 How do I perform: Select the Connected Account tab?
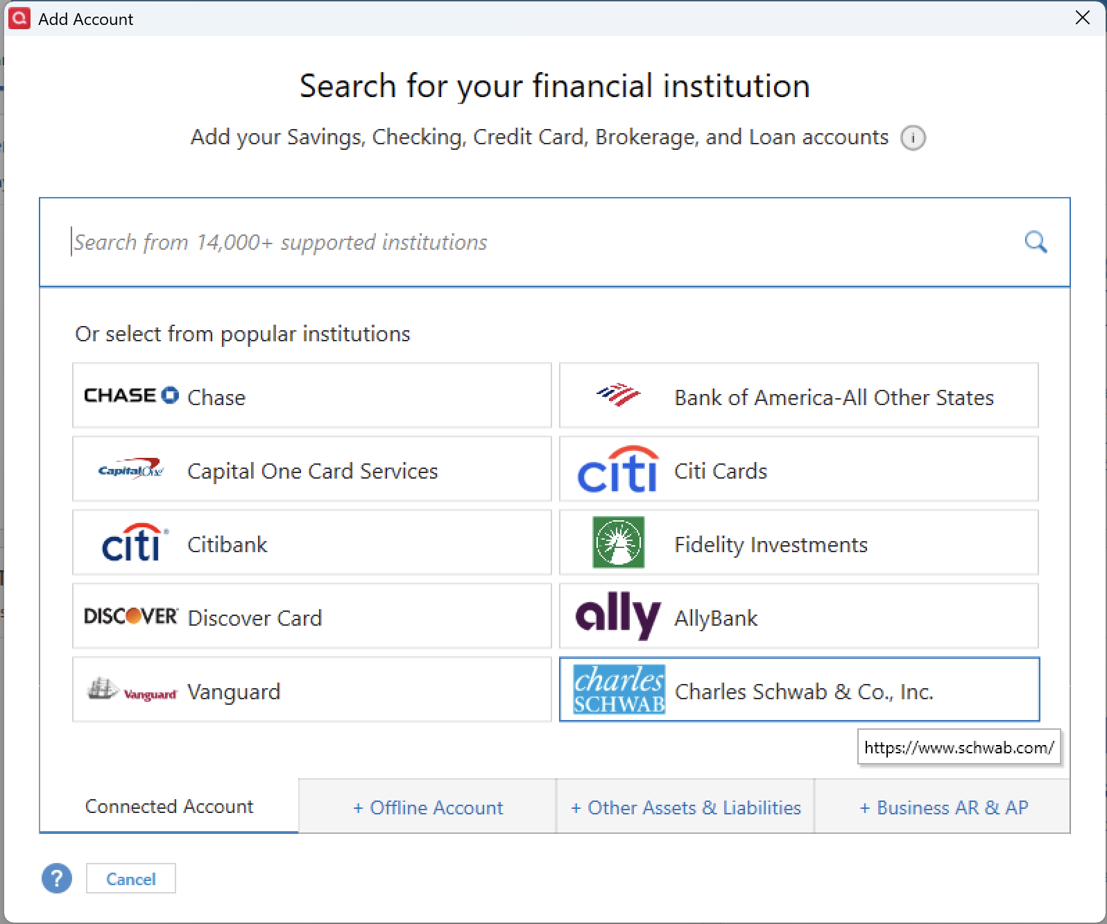(x=169, y=806)
